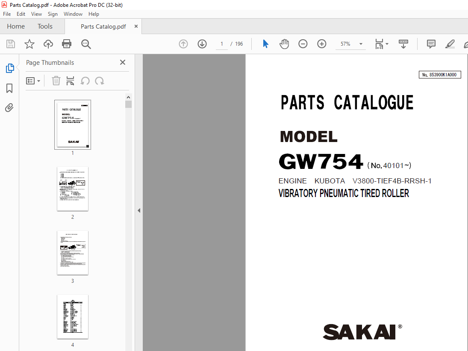Viewport: 468px width, 351px height.
Task: Upload the file using the cloud icon
Action: (48, 44)
